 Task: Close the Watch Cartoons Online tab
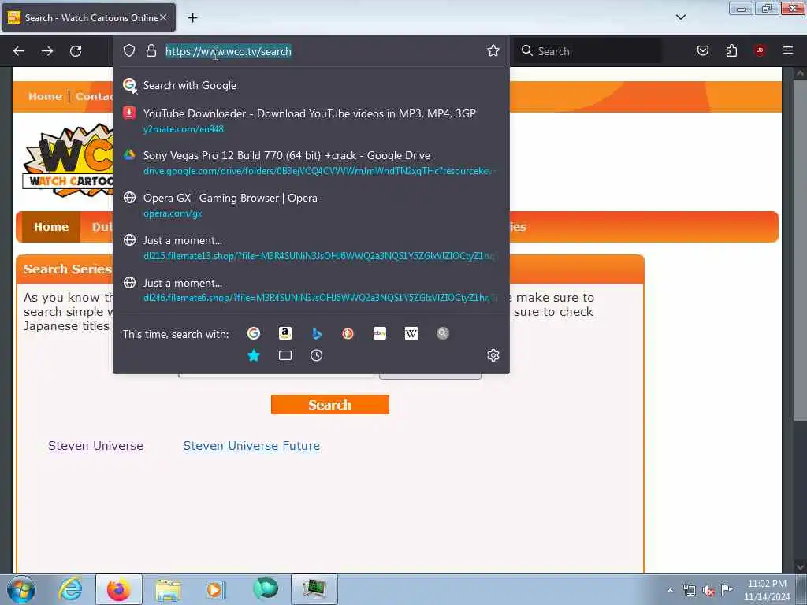click(163, 17)
